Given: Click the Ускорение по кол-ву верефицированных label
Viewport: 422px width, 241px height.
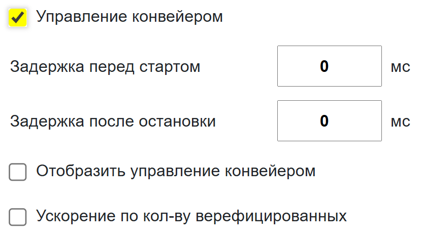Looking at the screenshot, I should click(x=191, y=216).
